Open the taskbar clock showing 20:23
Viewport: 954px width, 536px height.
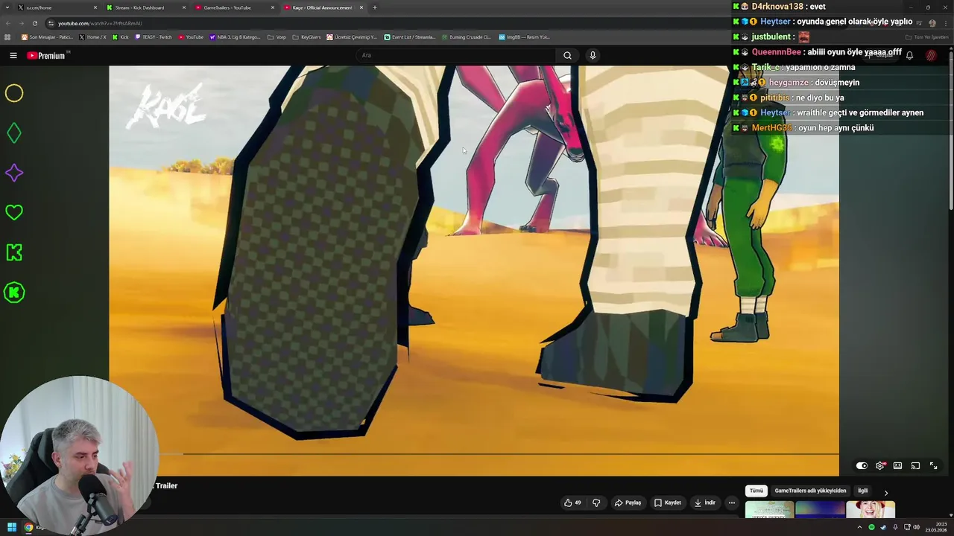pyautogui.click(x=935, y=527)
